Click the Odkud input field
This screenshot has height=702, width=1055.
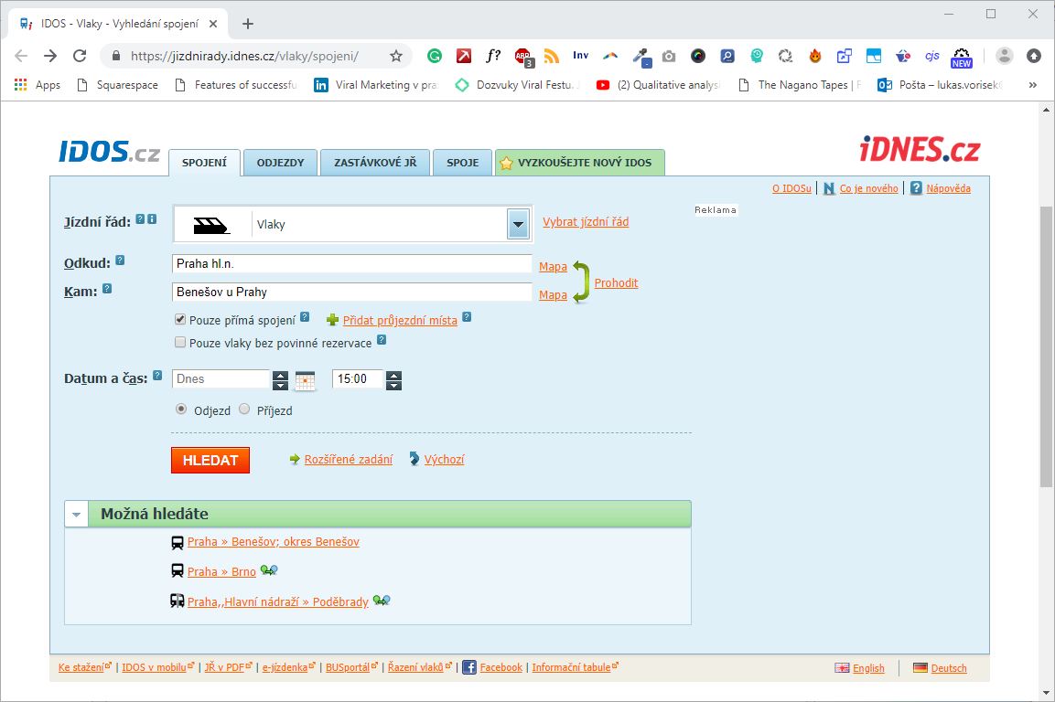tap(351, 263)
